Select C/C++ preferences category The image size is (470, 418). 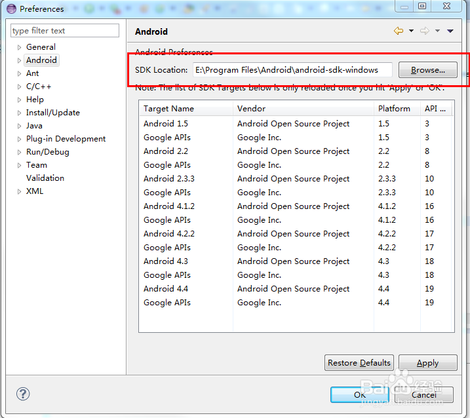point(39,86)
